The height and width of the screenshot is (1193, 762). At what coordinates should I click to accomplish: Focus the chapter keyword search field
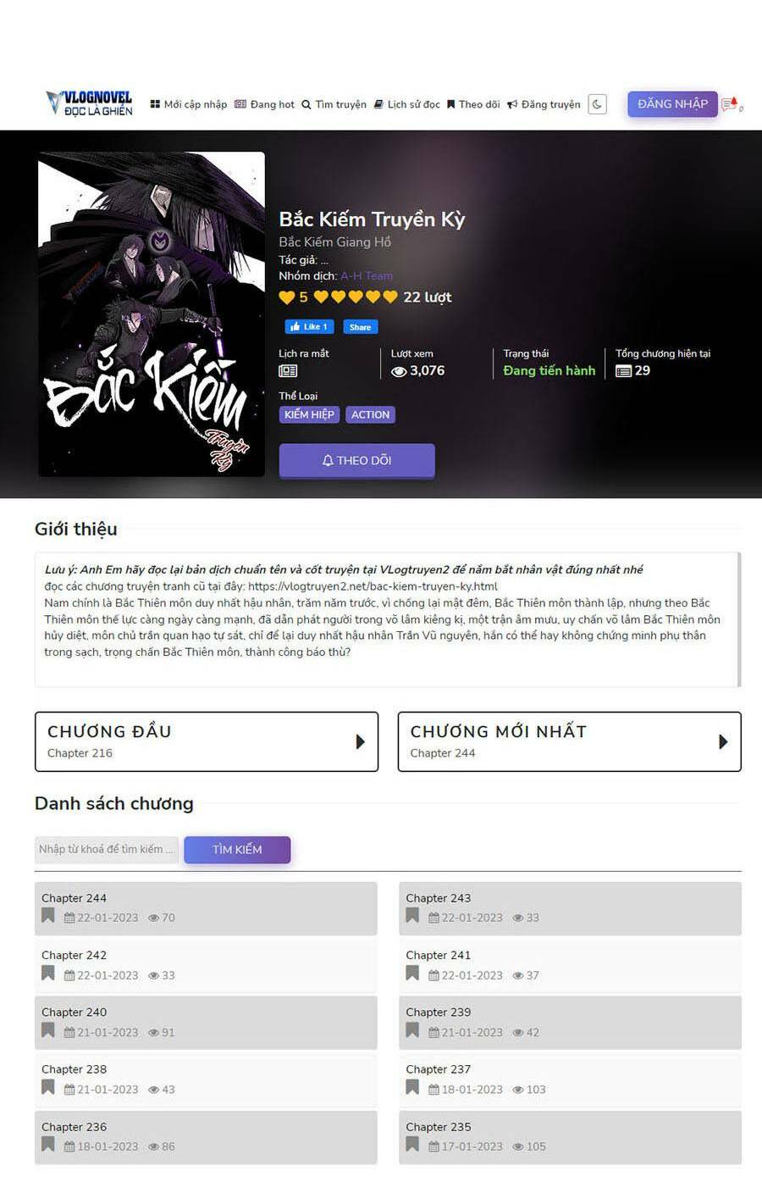pos(107,849)
